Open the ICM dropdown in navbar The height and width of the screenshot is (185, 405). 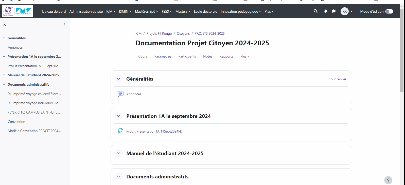[x=111, y=11]
